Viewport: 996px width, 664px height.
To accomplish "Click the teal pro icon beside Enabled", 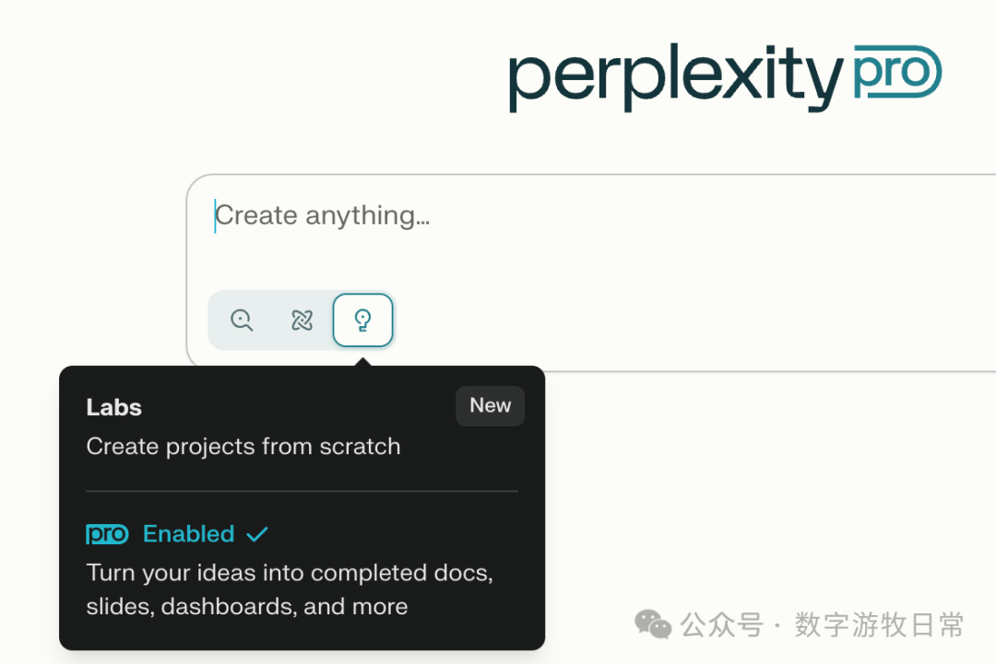I will (107, 534).
